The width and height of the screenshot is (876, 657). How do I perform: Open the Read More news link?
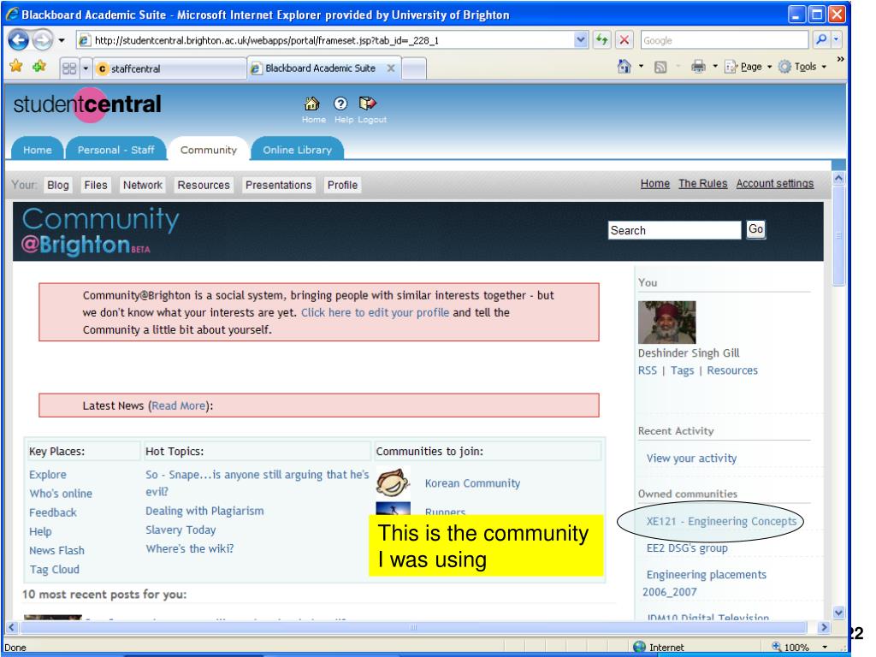pyautogui.click(x=178, y=405)
